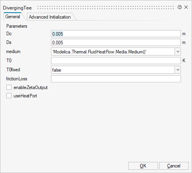Click the empty T0 temperature field
The image size is (192, 173).
tap(116, 61)
